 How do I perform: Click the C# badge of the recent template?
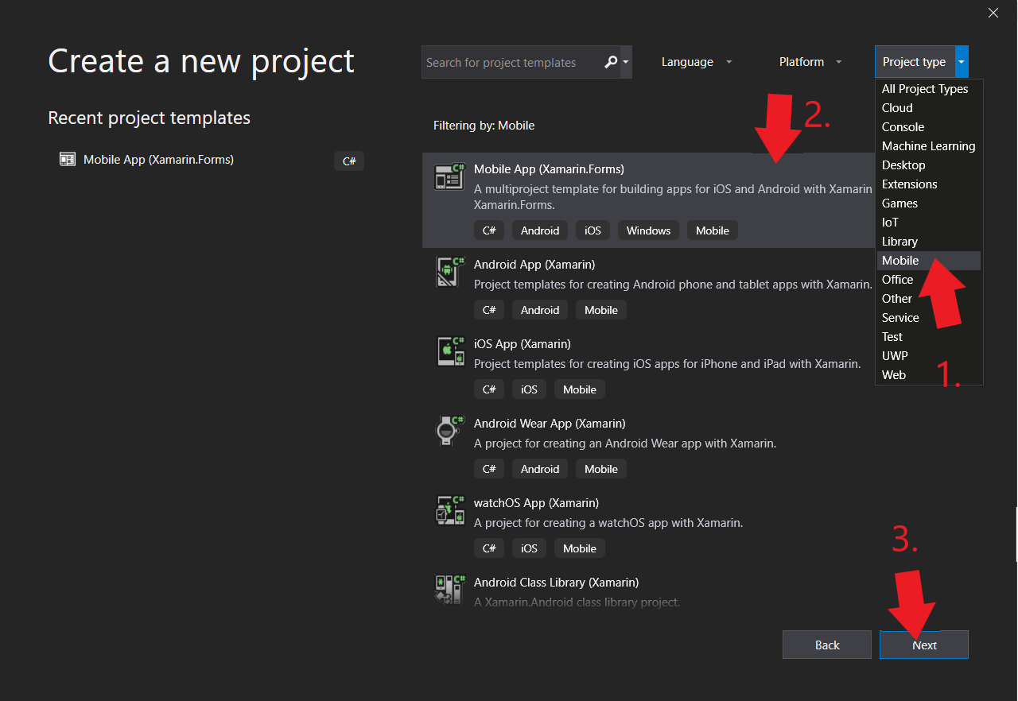349,161
